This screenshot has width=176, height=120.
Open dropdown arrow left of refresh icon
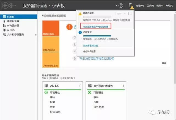tap(116, 5)
